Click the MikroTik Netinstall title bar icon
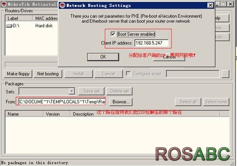Viewport: 237px width, 166px height. pos(4,4)
